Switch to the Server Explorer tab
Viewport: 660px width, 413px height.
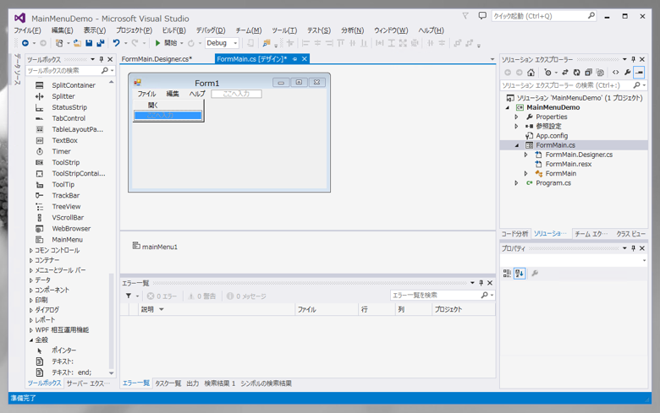[88, 383]
